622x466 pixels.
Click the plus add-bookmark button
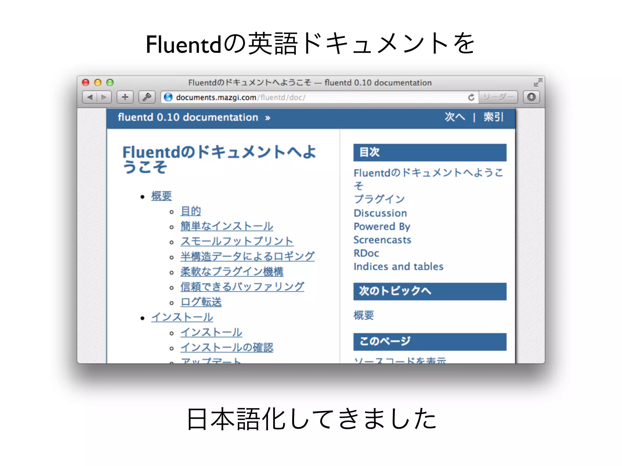pyautogui.click(x=125, y=97)
